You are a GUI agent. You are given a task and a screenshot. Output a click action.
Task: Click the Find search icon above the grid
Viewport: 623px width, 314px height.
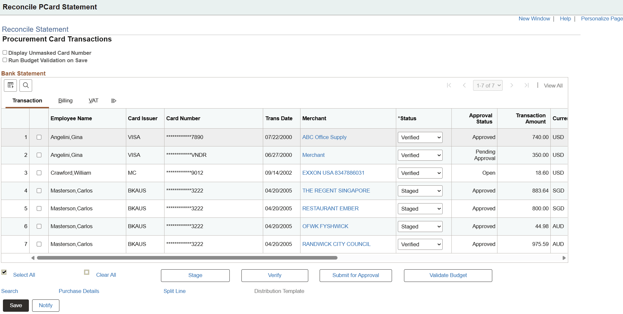[x=26, y=85]
